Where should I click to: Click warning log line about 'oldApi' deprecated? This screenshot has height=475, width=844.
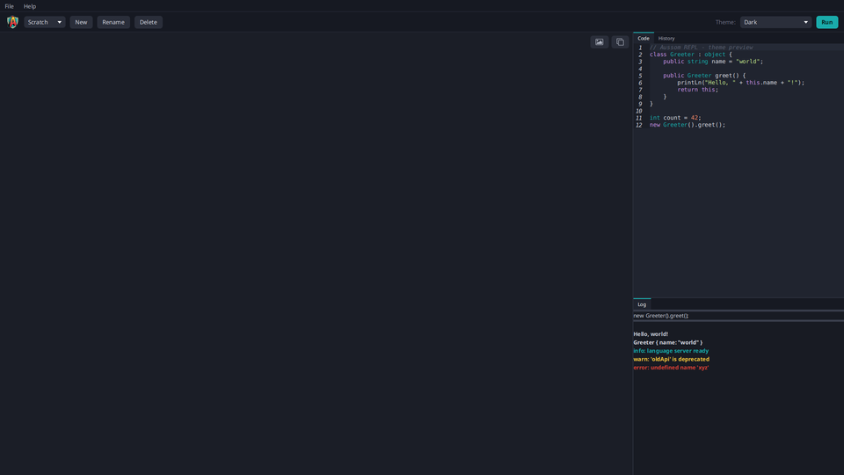[x=671, y=359]
